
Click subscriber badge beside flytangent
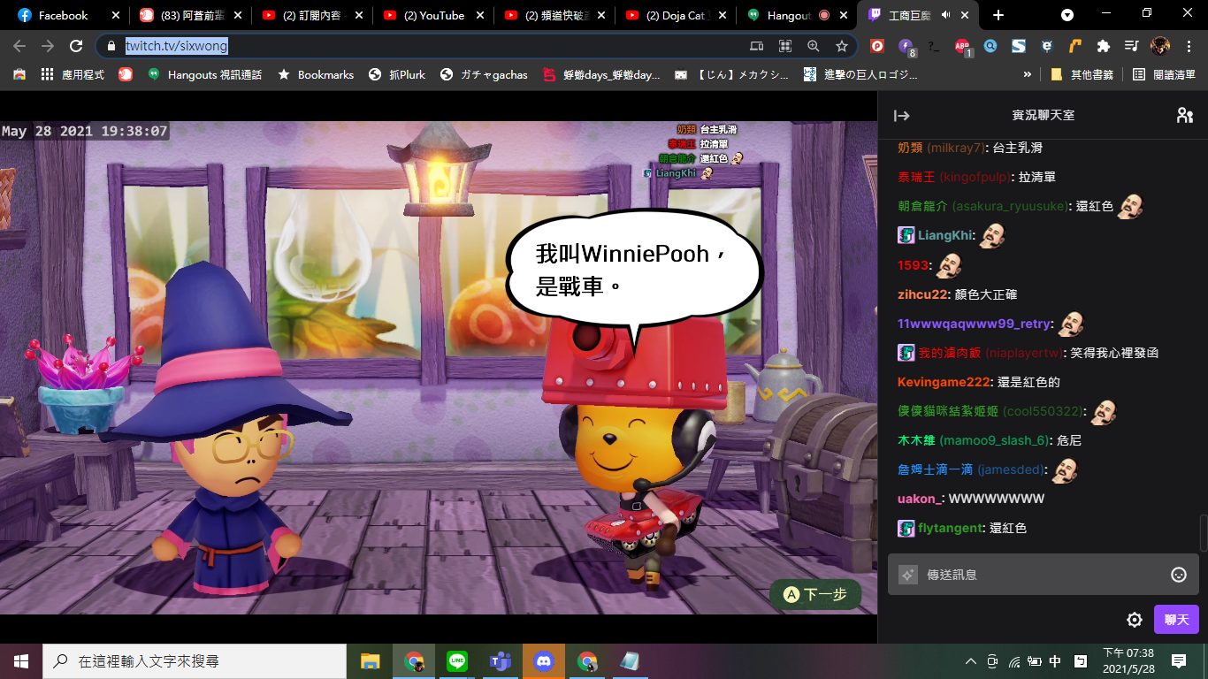[x=906, y=528]
